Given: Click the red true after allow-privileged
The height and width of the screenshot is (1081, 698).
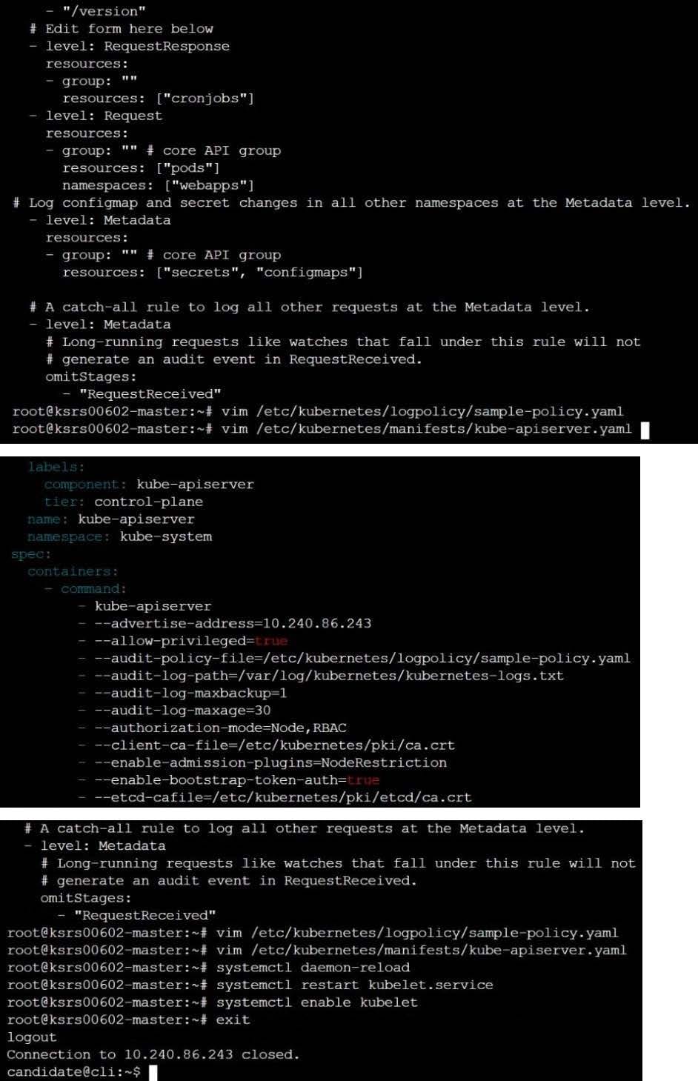Looking at the screenshot, I should click(x=271, y=641).
